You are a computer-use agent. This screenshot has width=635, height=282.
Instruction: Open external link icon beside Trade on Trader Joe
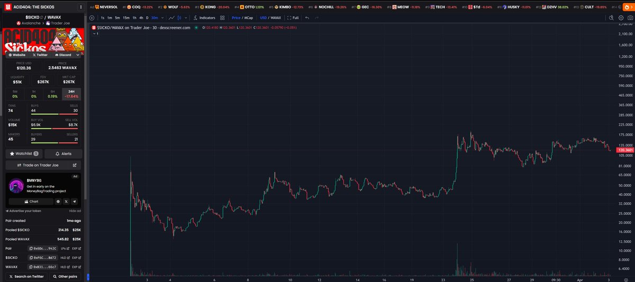click(75, 165)
